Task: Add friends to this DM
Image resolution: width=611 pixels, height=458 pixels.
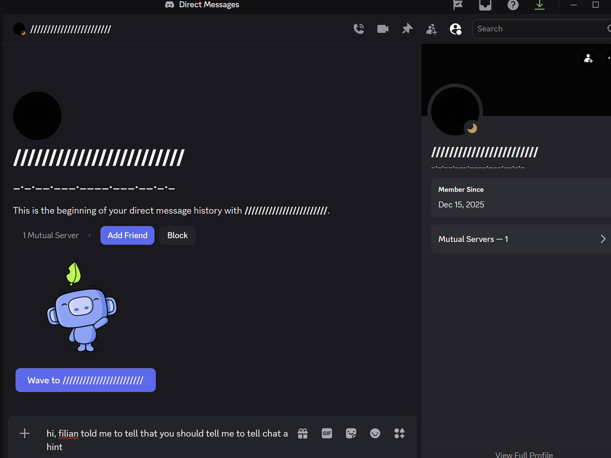Action: pos(431,29)
